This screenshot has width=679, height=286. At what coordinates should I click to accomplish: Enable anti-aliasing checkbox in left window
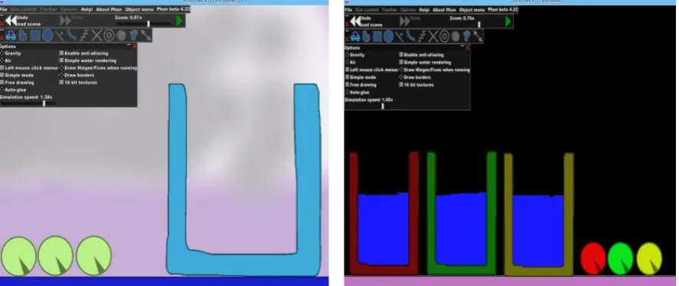(61, 54)
